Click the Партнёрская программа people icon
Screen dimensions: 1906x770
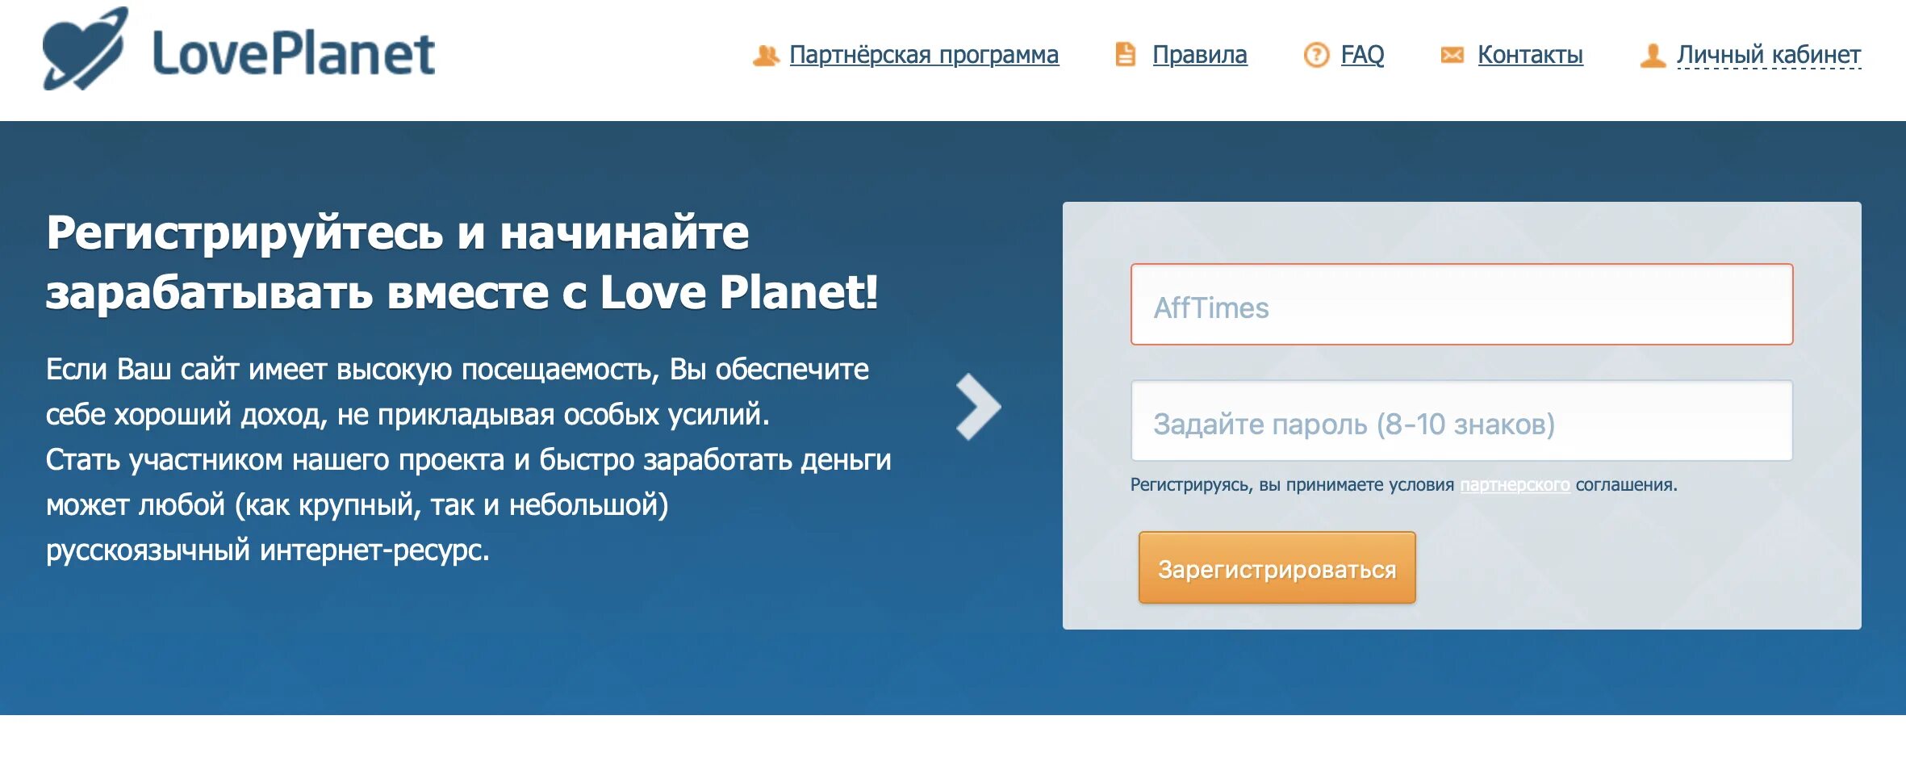point(766,55)
